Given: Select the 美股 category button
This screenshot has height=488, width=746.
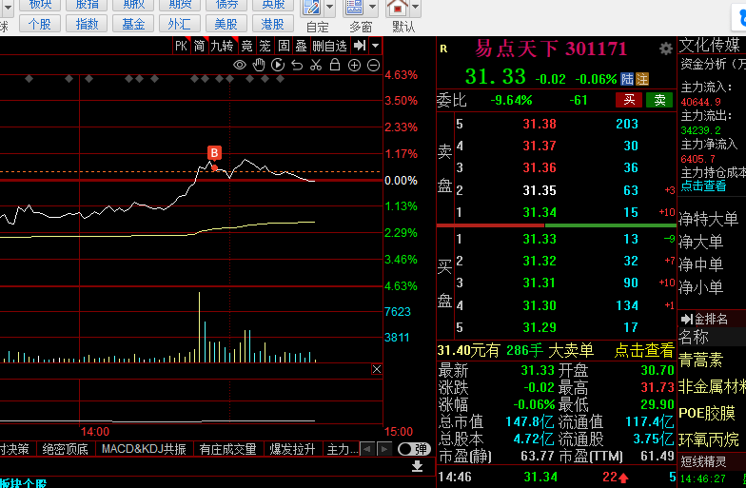Looking at the screenshot, I should pyautogui.click(x=226, y=24).
